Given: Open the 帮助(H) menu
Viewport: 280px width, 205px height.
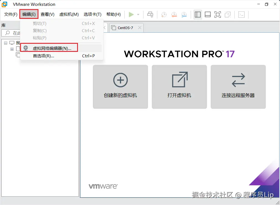Looking at the screenshot, I should [x=113, y=14].
